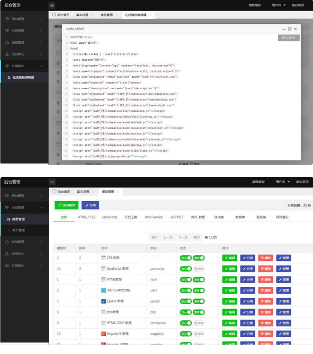Screen dimensions: 313x354
Task: Click gear icon beside 网站配置 in editor screen sidebar
Action: pyautogui.click(x=7, y=19)
